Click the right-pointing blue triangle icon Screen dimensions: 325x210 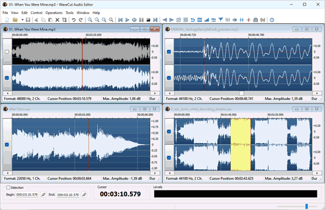[x=172, y=20]
